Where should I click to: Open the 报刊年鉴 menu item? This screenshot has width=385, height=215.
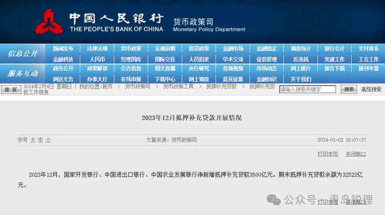(x=369, y=68)
